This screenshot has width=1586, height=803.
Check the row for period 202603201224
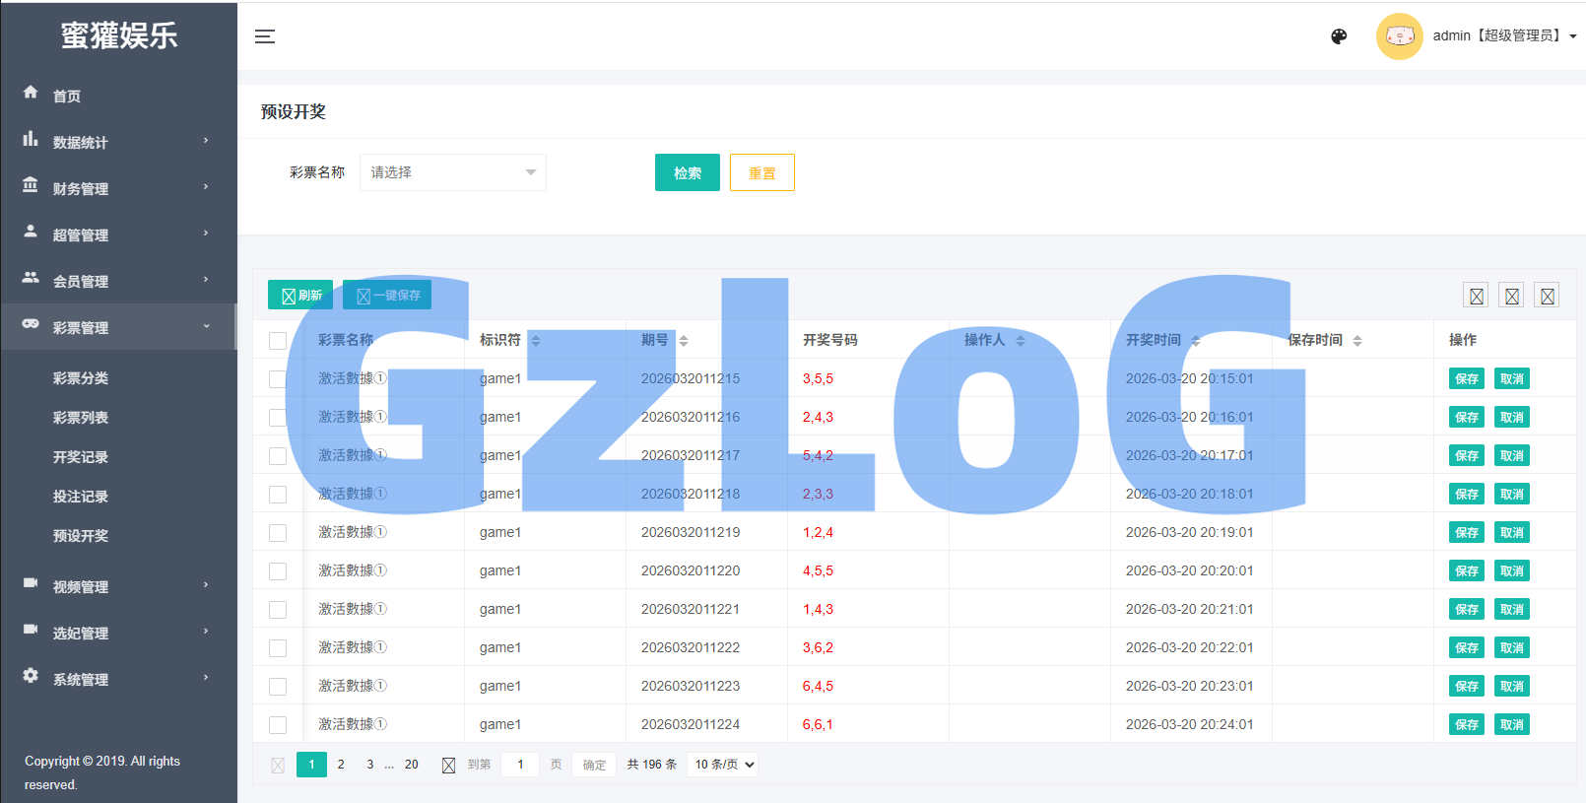click(x=278, y=725)
